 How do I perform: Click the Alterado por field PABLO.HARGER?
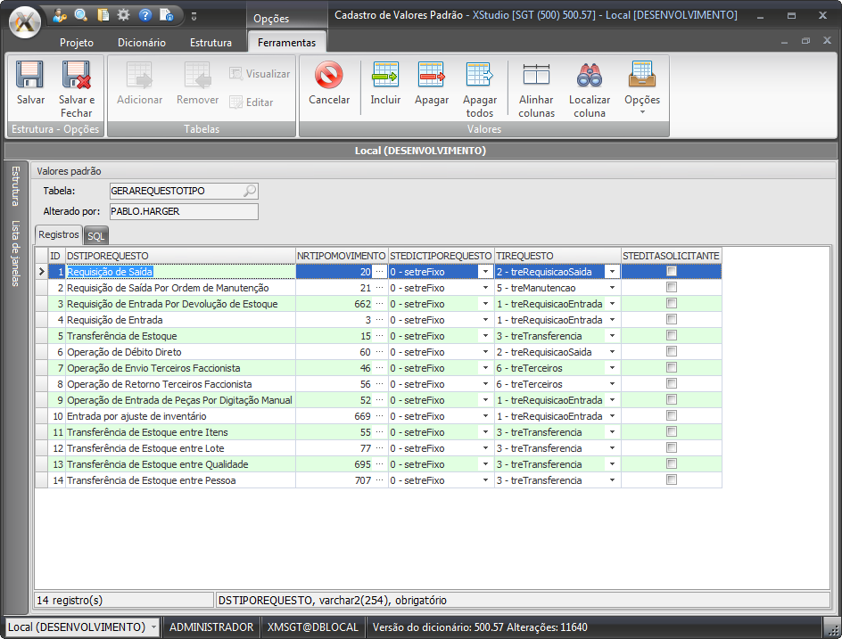[x=184, y=211]
